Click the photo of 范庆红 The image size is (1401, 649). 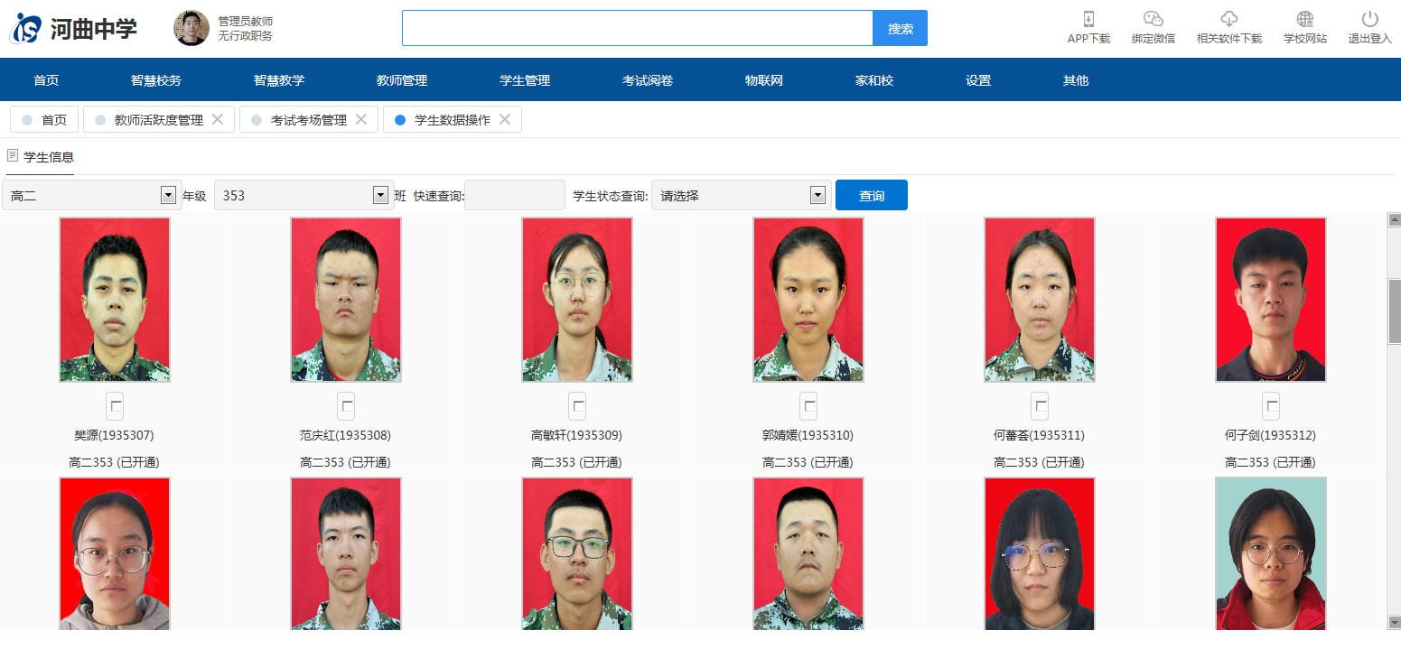point(346,300)
